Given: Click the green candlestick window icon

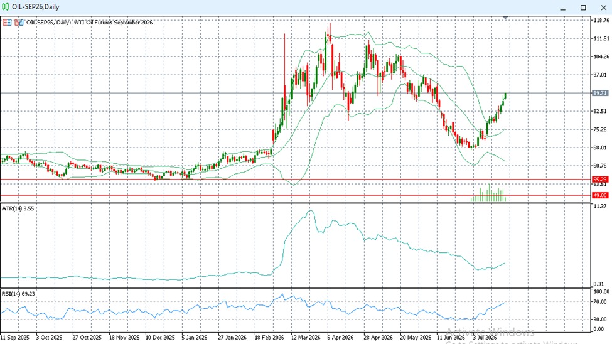Looking at the screenshot, I should click(x=6, y=7).
